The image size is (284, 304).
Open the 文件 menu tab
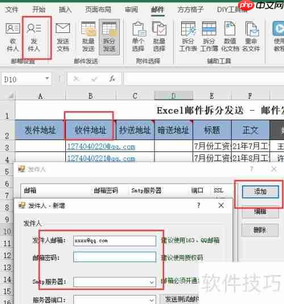pos(11,10)
